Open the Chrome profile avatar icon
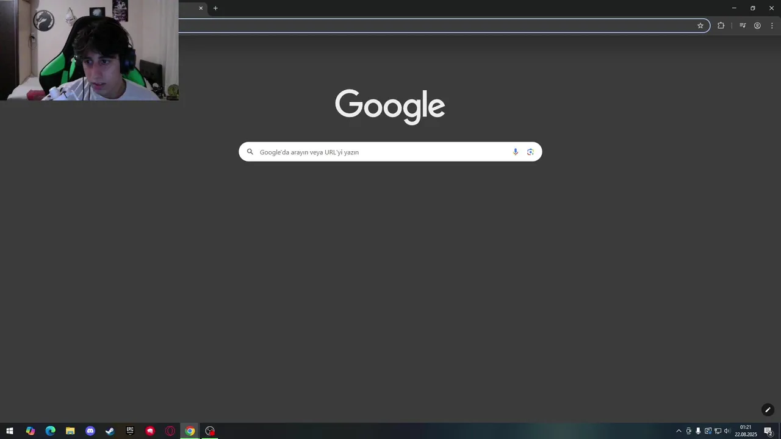 757,26
